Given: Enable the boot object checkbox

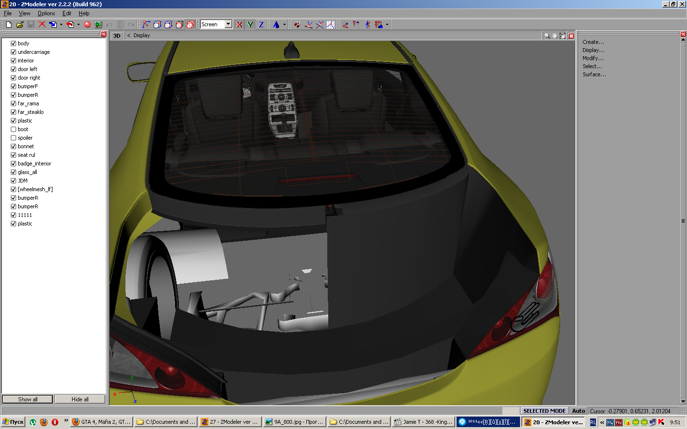Looking at the screenshot, I should click(x=13, y=129).
